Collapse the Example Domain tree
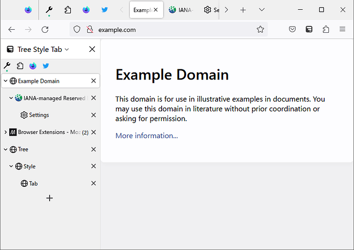 click(x=5, y=81)
